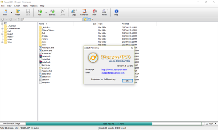Click the New toolbar icon
The height and width of the screenshot is (130, 218).
click(5, 12)
